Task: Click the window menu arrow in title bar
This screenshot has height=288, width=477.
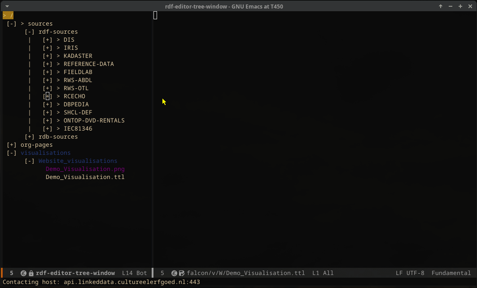Action: tap(7, 6)
